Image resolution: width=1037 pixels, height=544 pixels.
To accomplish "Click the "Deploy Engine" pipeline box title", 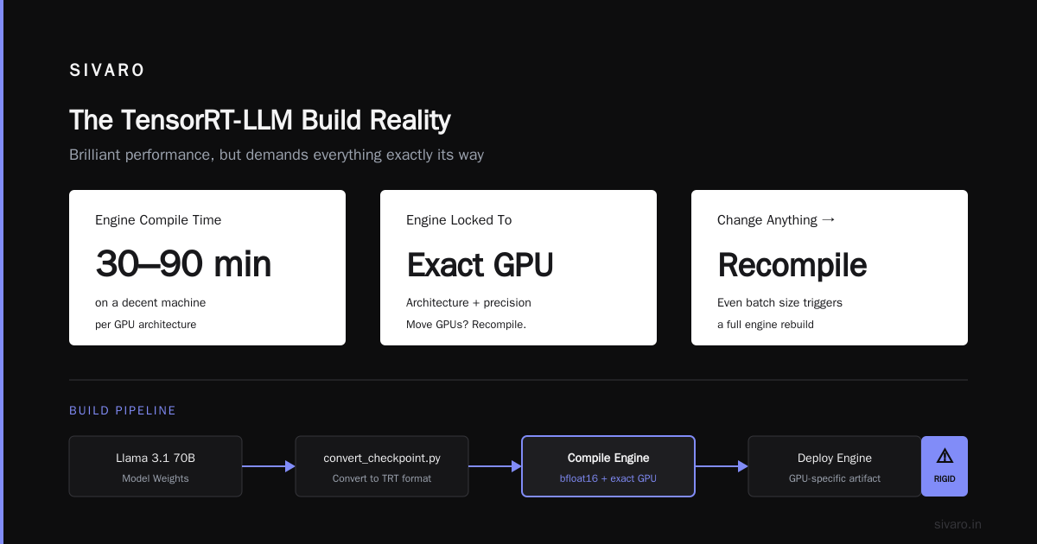I will (835, 459).
